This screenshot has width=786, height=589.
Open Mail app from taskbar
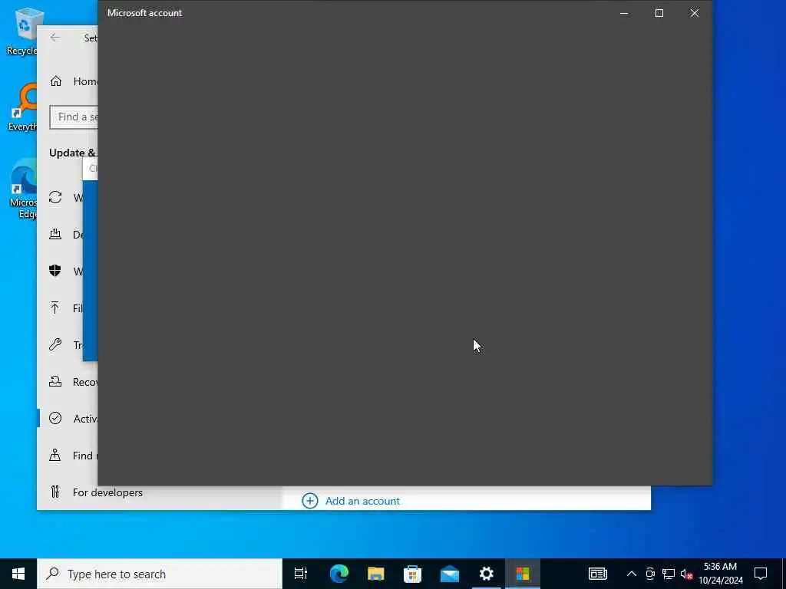[x=450, y=574]
